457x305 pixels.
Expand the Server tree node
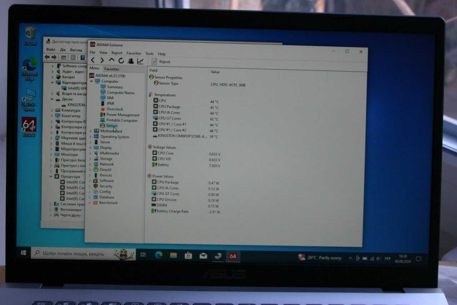coord(90,142)
